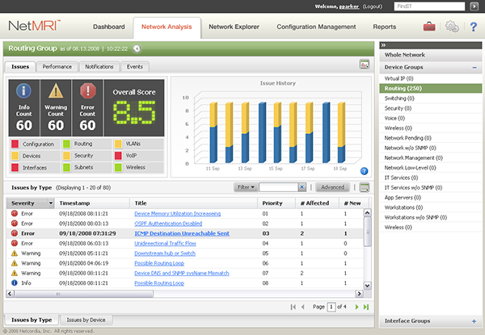The image size is (485, 335).
Task: Clear the filter text with X button
Action: point(302,187)
